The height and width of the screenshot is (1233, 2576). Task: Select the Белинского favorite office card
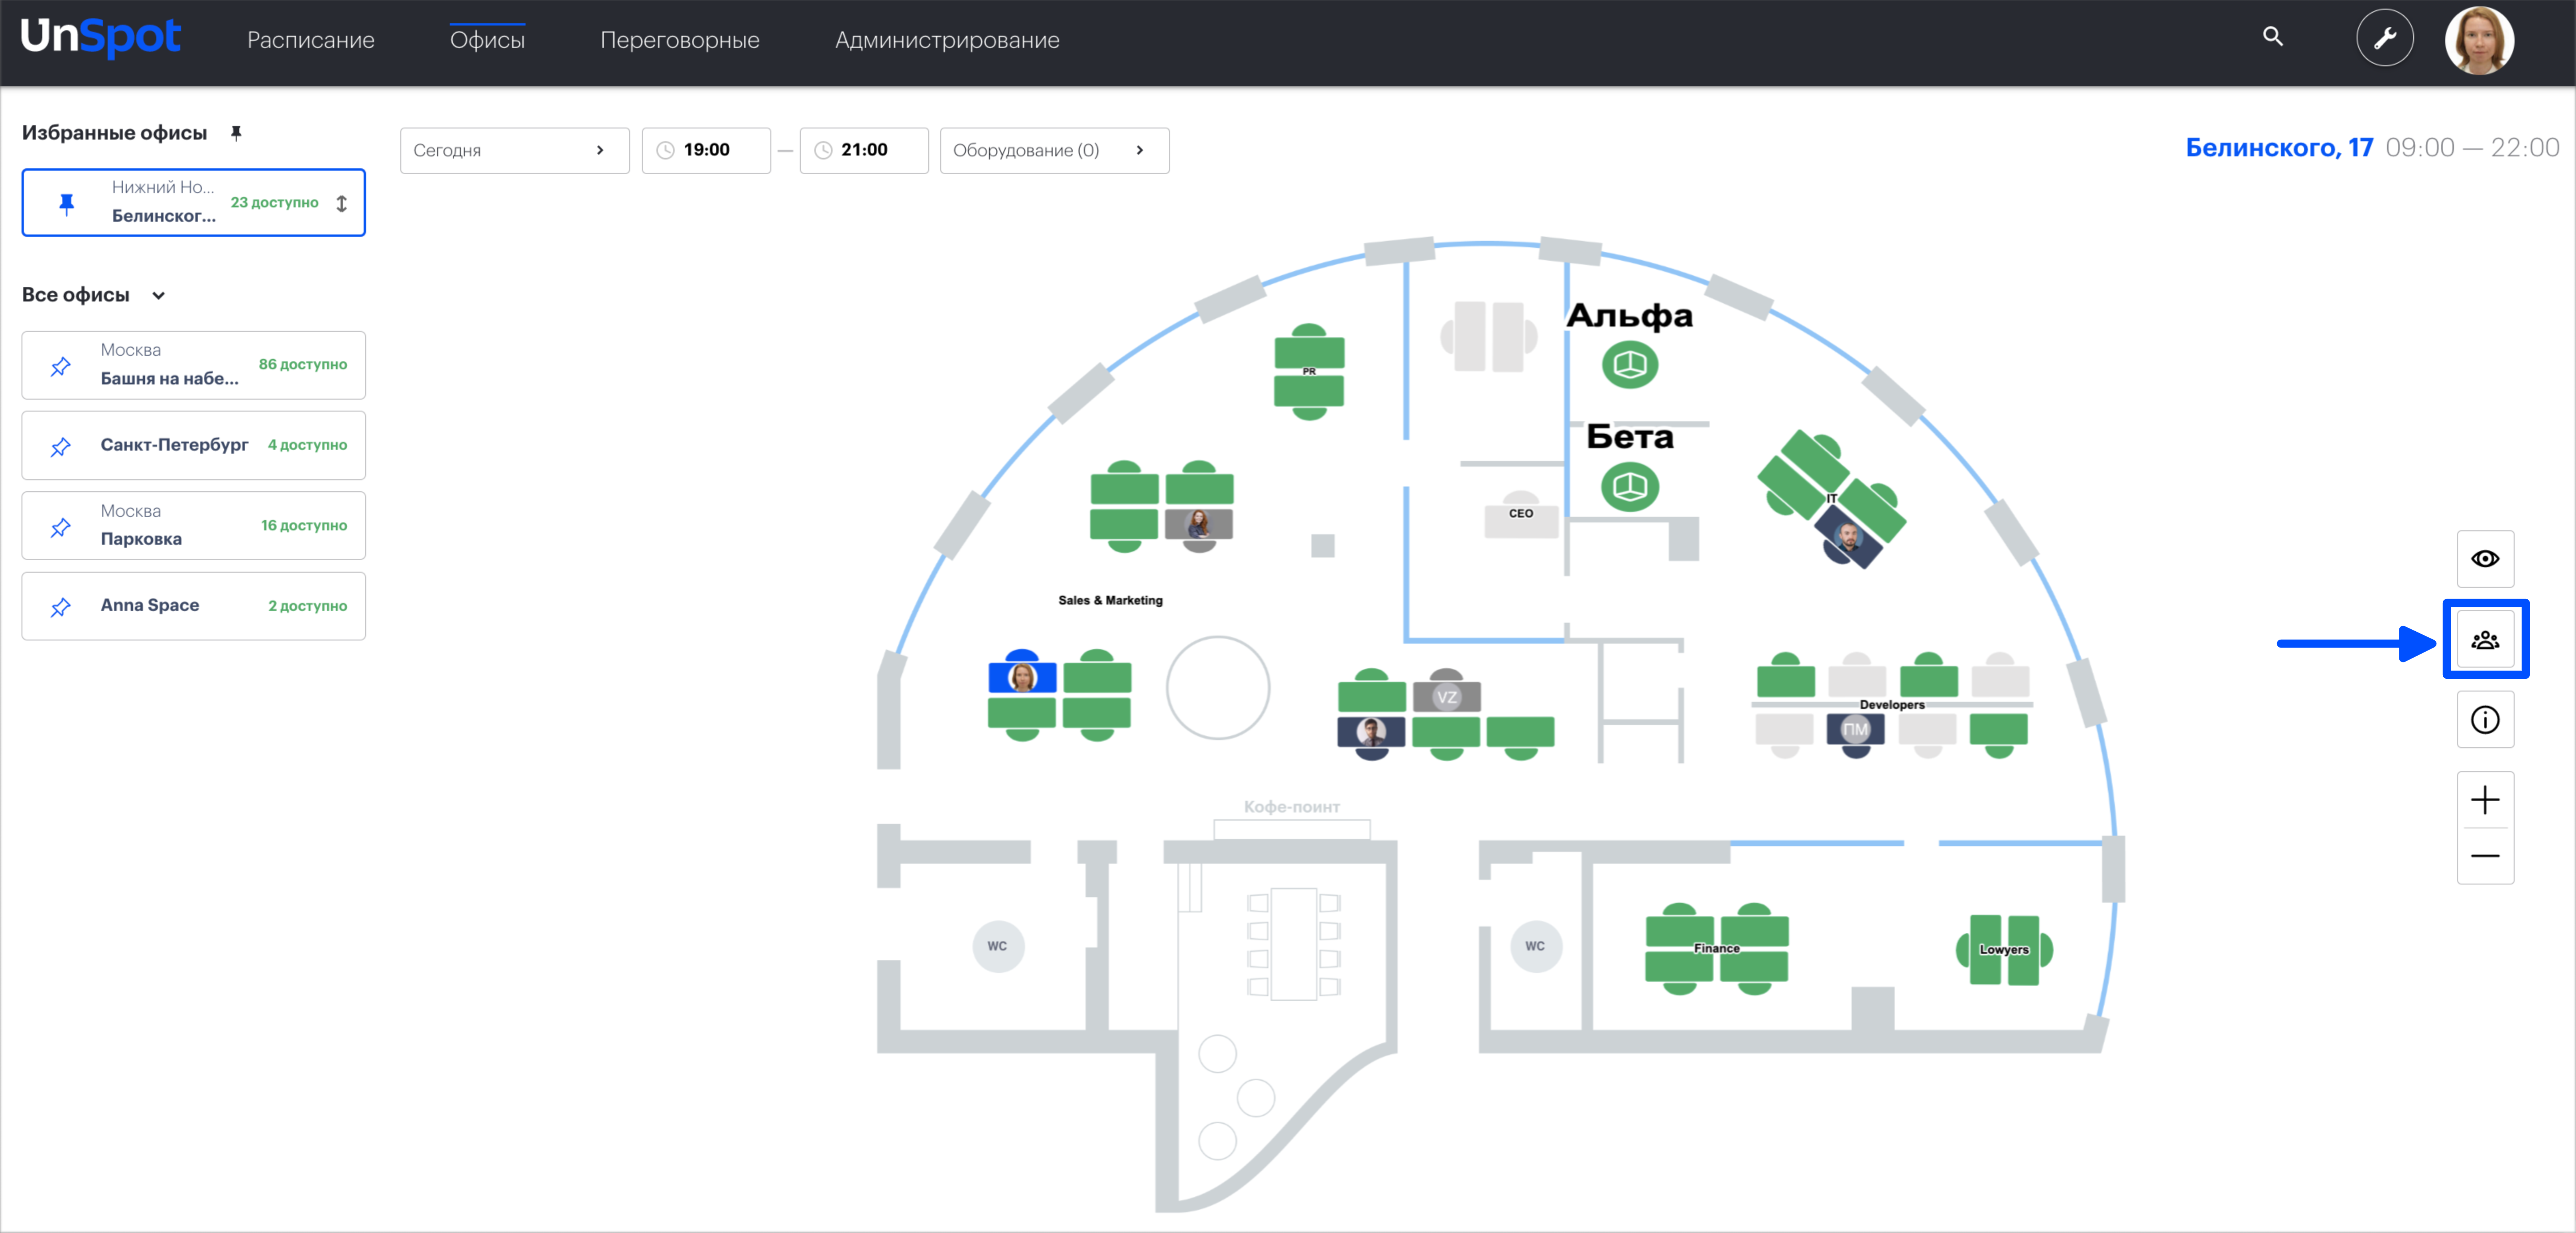pyautogui.click(x=194, y=203)
